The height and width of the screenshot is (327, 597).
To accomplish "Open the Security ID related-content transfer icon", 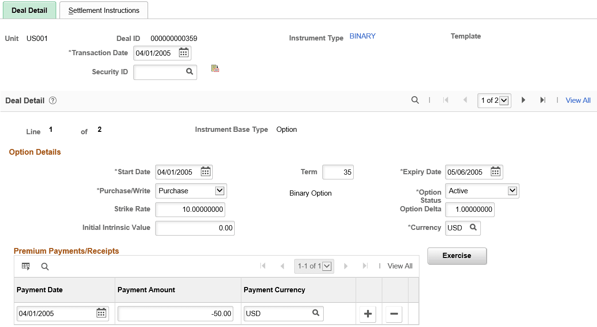I will pyautogui.click(x=215, y=68).
